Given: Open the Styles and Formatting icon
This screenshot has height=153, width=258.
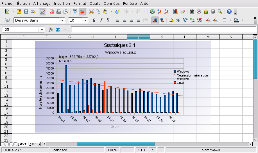Looking at the screenshot, I should pyautogui.click(x=7, y=20).
